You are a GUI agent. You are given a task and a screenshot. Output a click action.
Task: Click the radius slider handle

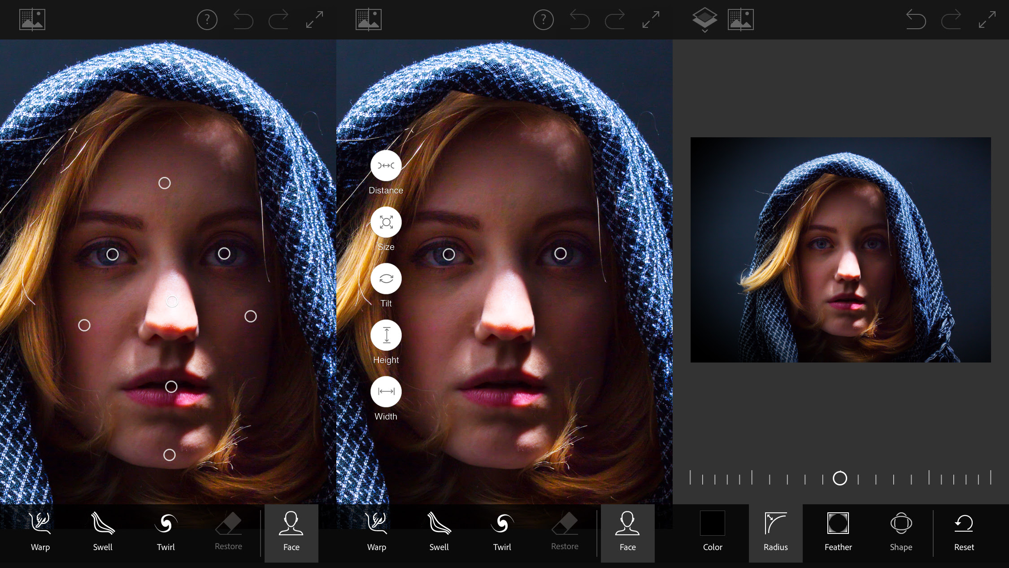click(840, 478)
